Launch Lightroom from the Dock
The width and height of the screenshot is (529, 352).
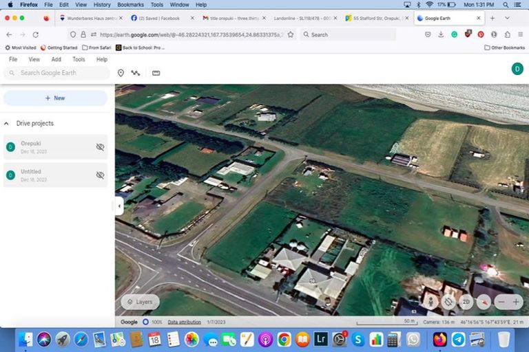point(321,340)
